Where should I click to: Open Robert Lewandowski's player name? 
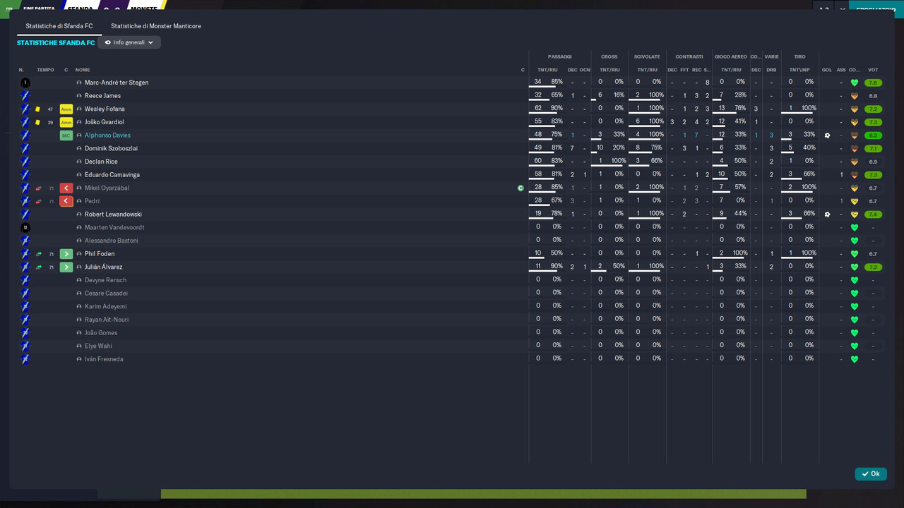(x=113, y=214)
